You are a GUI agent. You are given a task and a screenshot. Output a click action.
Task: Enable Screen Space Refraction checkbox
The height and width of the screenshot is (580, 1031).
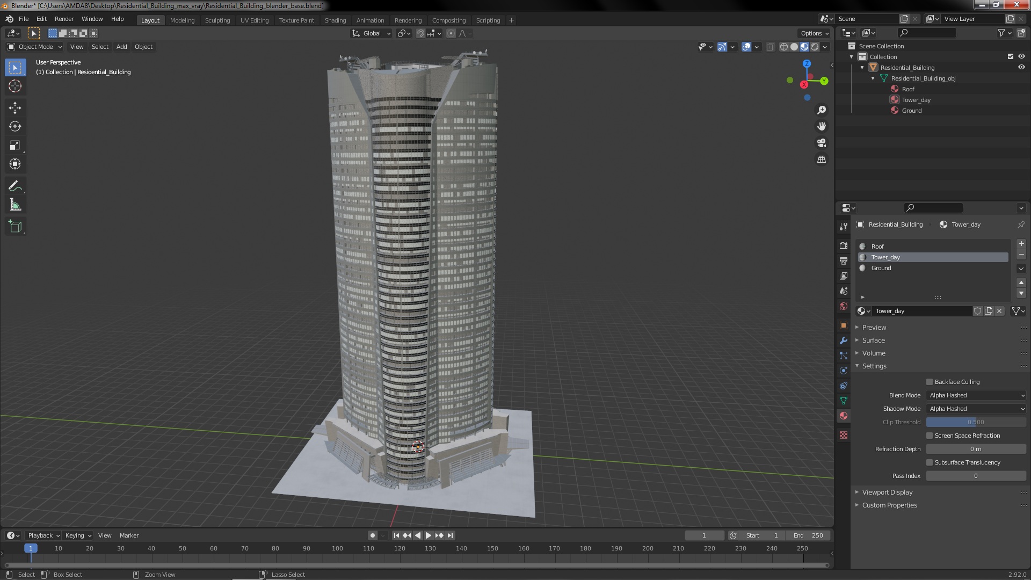point(930,436)
